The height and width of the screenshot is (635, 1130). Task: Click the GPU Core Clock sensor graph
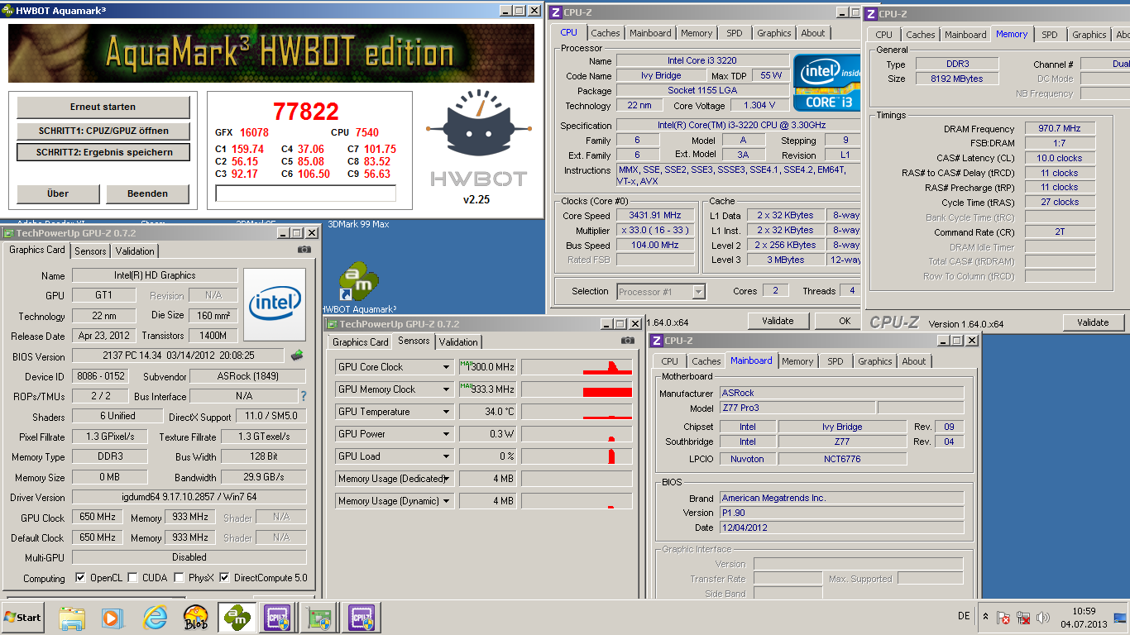click(x=577, y=367)
